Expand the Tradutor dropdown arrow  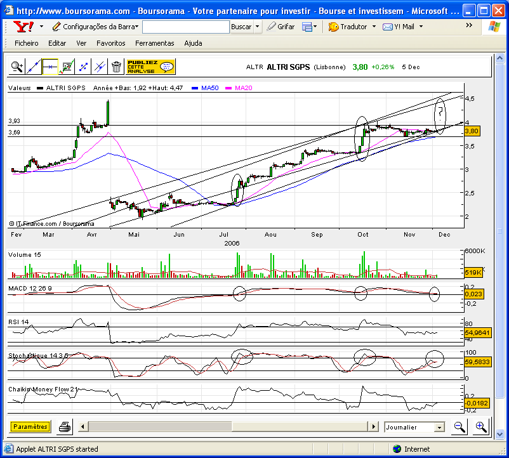374,27
